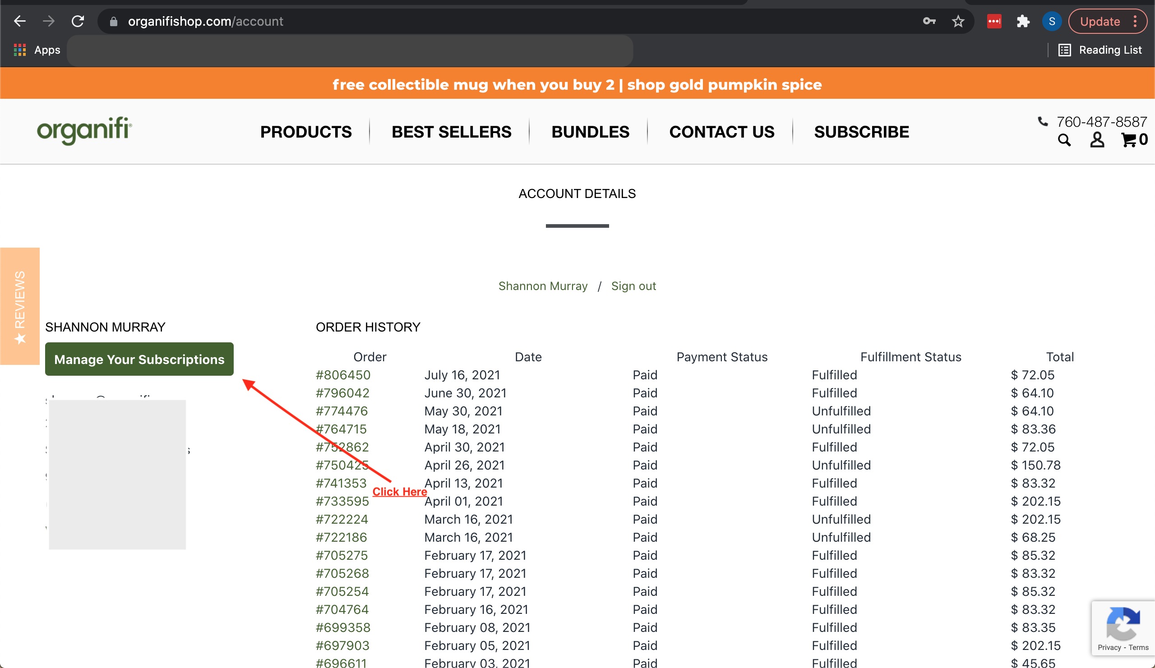Click Manage Your Subscriptions
The height and width of the screenshot is (668, 1155).
pos(139,359)
